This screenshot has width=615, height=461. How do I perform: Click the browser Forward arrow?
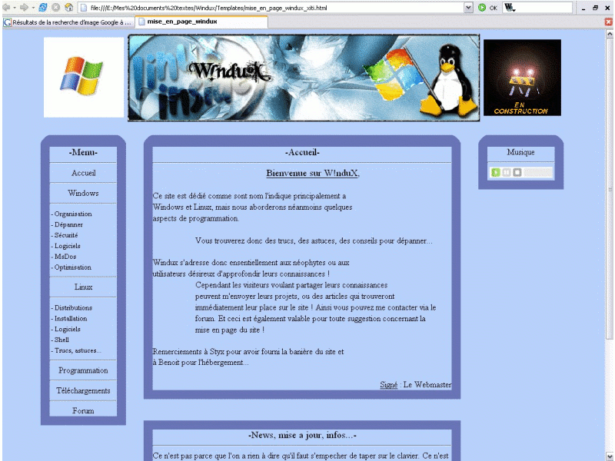coord(25,7)
